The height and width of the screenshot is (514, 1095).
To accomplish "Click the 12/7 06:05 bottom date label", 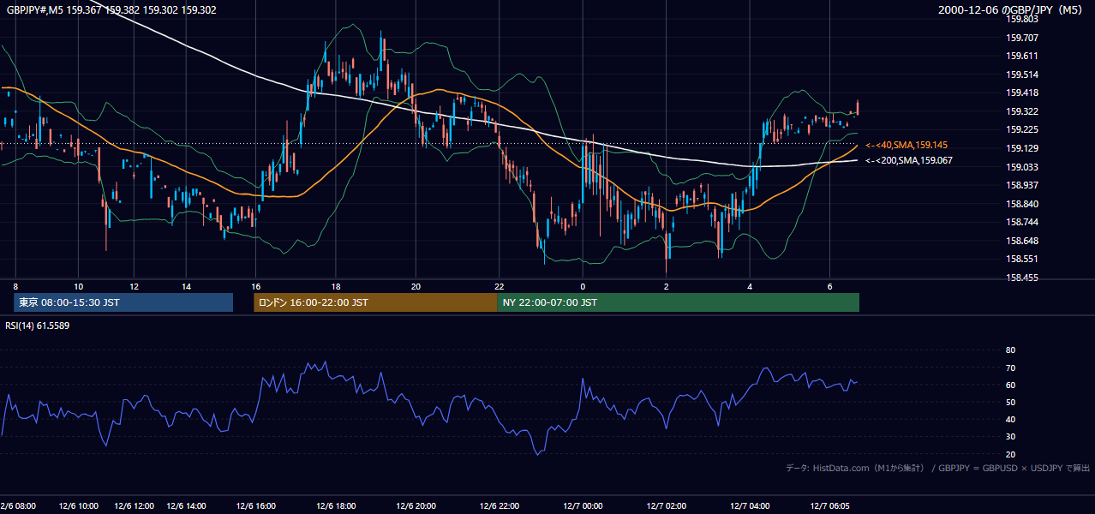I will (x=829, y=506).
